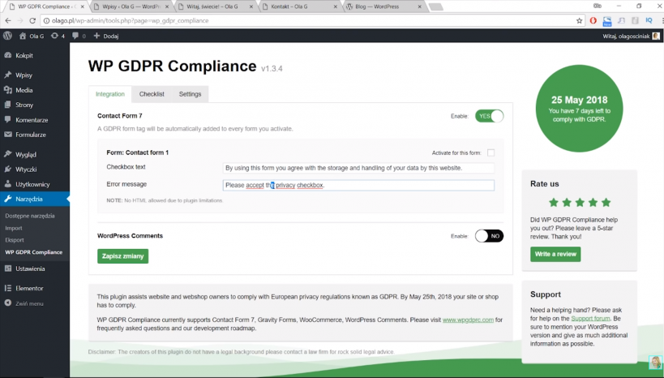
Task: Switch to the Settings tab
Action: coord(190,94)
